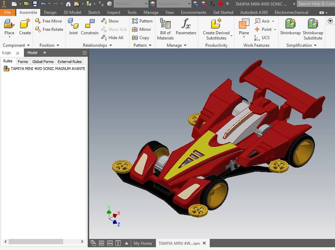This screenshot has height=250, width=335.
Task: Expand the Component panel dropdown
Action: (28, 45)
